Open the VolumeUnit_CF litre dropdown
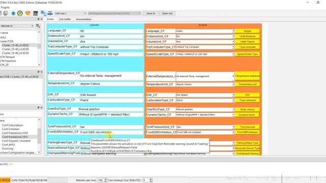 point(205,42)
